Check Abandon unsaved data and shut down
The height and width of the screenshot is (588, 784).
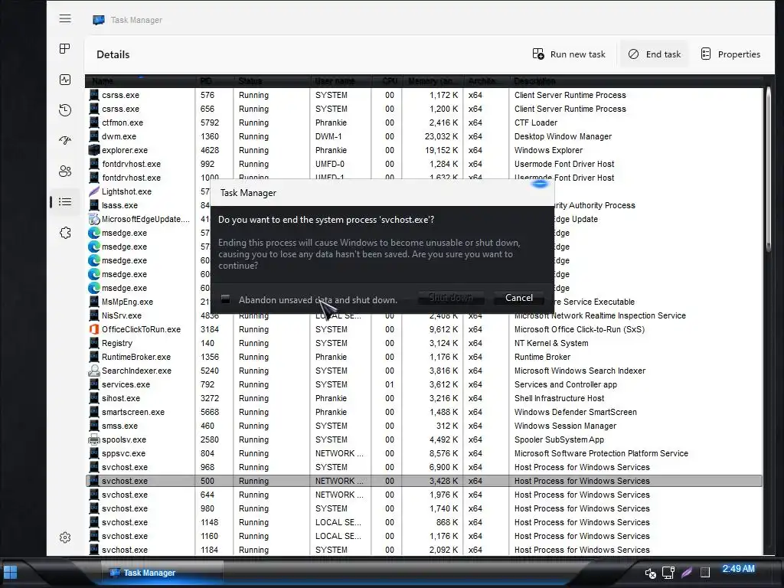(226, 299)
